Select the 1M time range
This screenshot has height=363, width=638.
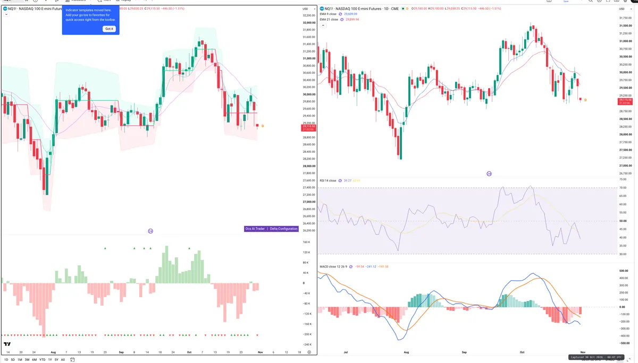tap(20, 359)
